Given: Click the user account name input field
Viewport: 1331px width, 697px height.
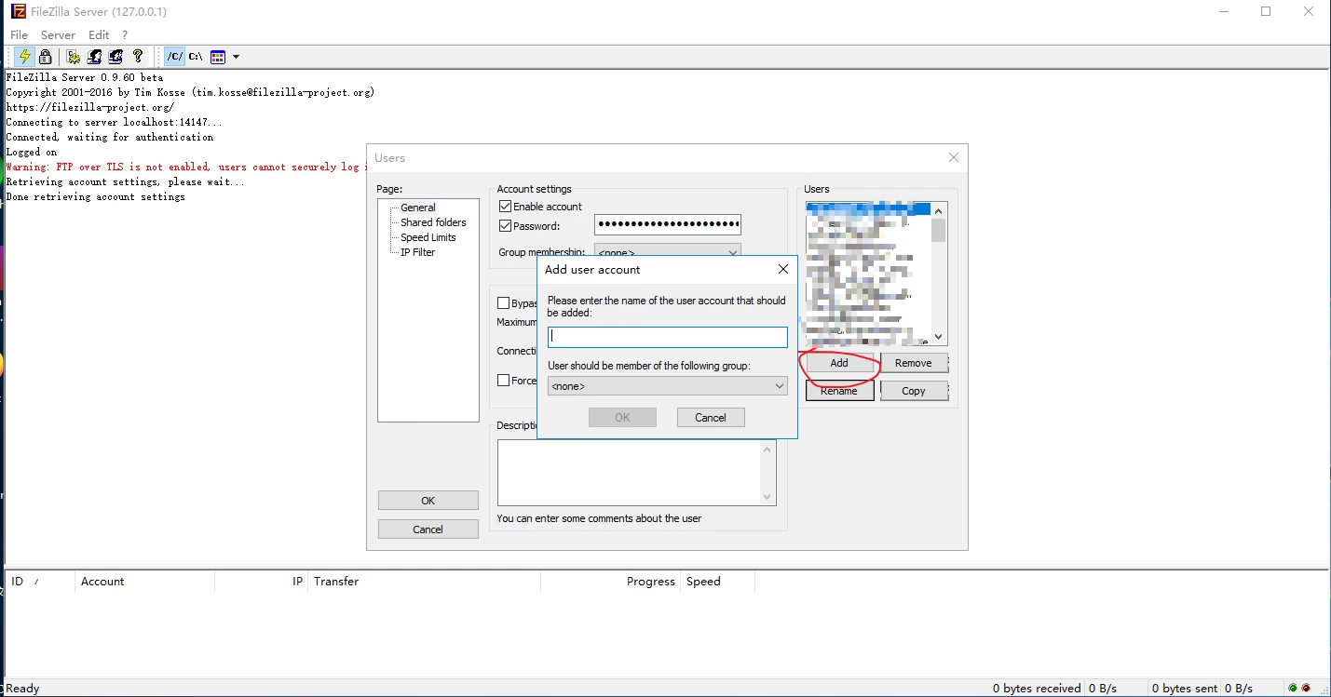Looking at the screenshot, I should pos(668,337).
